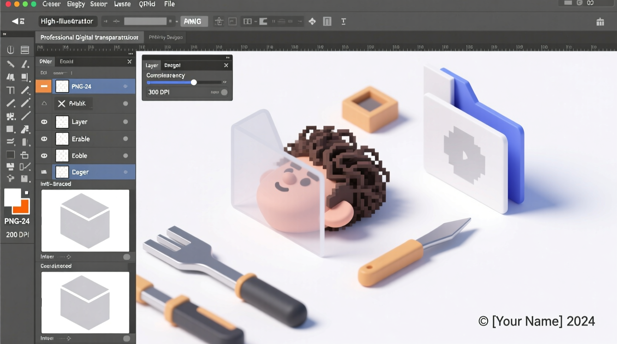Select the Type tool in the left toolbar

(11, 90)
